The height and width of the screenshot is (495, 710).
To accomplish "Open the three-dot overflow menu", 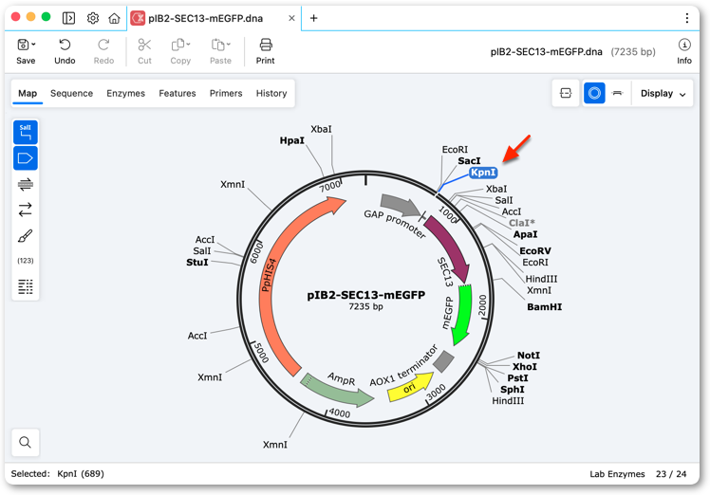I will click(x=687, y=18).
